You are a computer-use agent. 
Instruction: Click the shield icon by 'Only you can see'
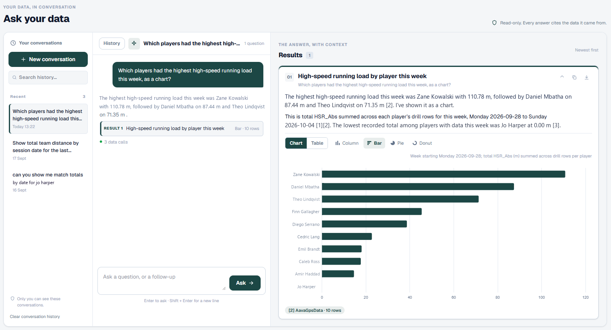[x=12, y=299]
